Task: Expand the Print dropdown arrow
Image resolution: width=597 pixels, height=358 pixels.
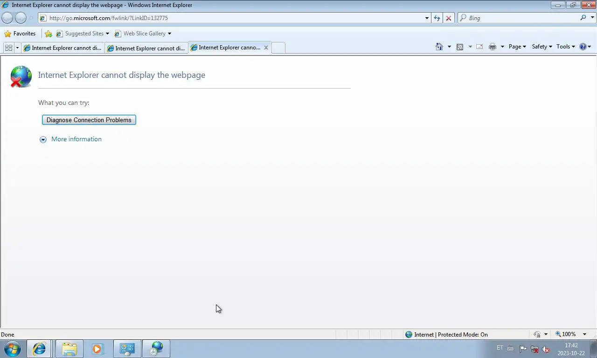Action: point(502,47)
